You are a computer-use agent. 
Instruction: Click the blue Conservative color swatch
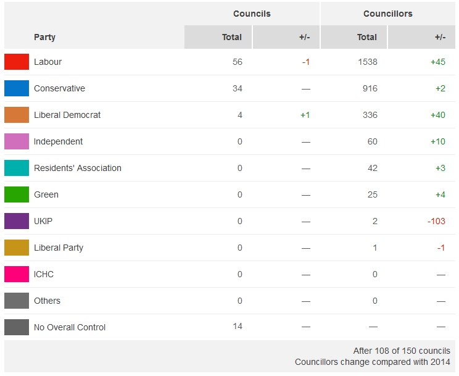coord(17,88)
